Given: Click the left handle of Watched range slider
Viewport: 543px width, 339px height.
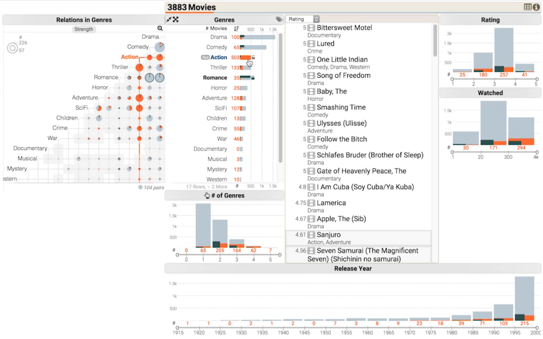Looking at the screenshot, I should pos(452,152).
